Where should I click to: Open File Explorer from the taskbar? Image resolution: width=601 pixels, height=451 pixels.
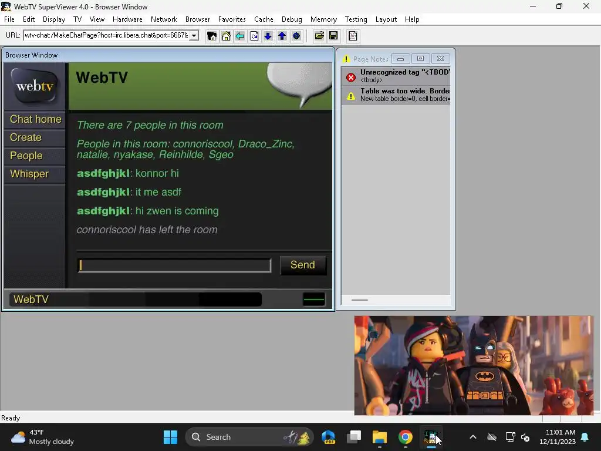click(380, 437)
